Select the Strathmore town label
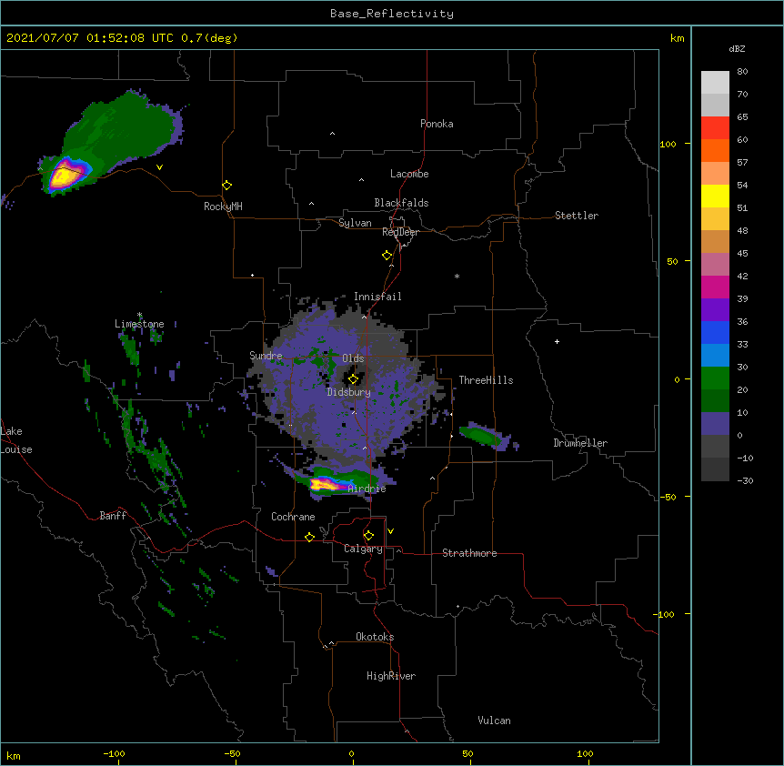Image resolution: width=784 pixels, height=766 pixels. click(469, 553)
